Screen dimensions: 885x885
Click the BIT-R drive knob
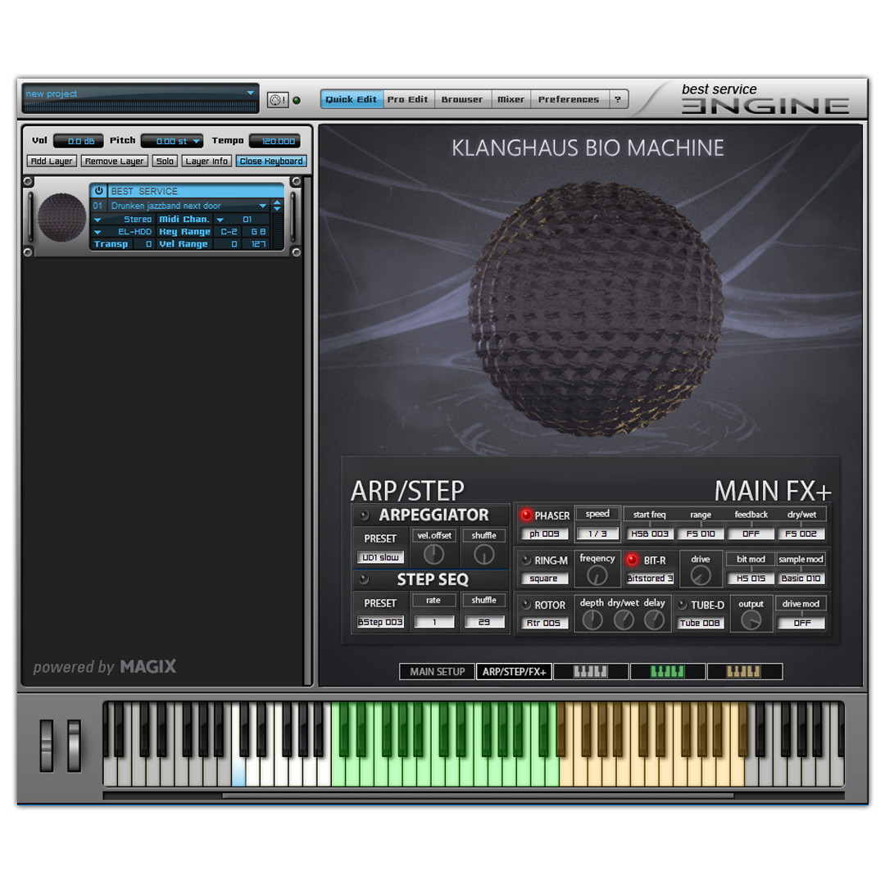[701, 575]
